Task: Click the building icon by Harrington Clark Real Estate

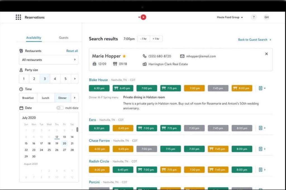Action: 144,64
